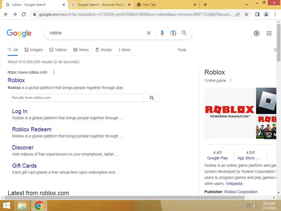Open the Wikipedia link in the knowledge panel
The height and width of the screenshot is (211, 281).
(234, 184)
